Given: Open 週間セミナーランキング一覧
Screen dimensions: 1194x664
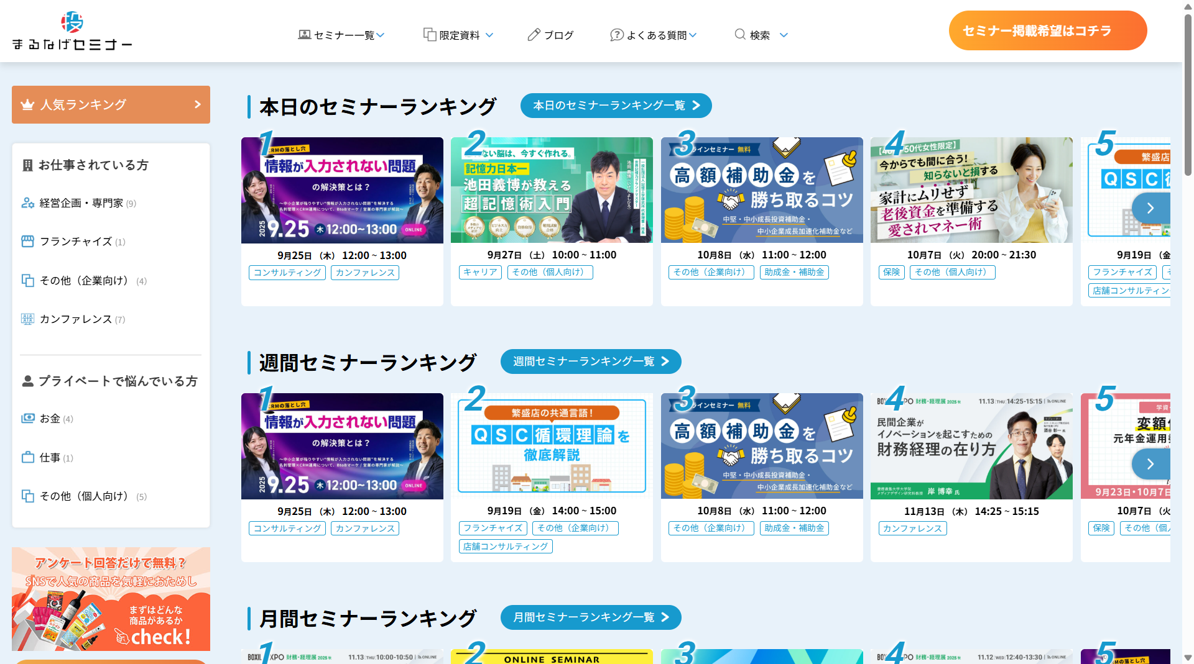Looking at the screenshot, I should click(x=591, y=362).
